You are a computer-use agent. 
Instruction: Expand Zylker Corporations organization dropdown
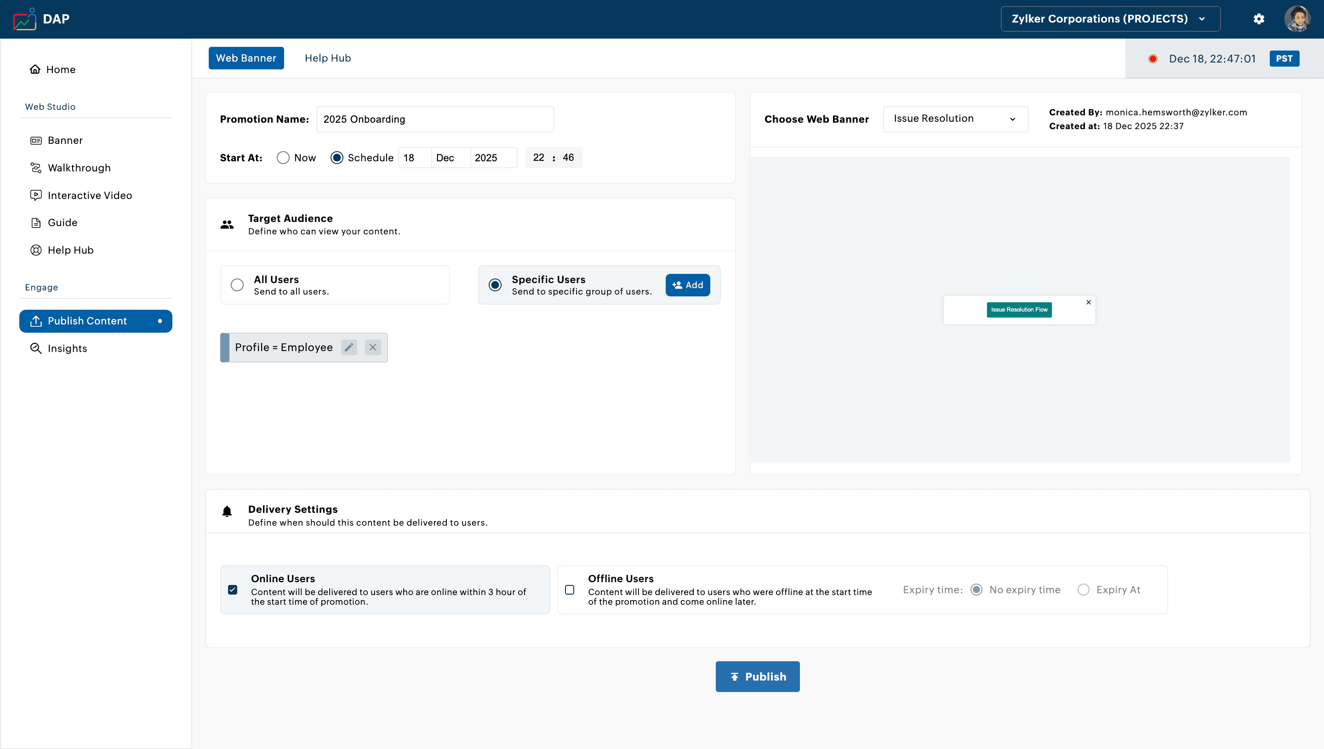pos(1110,19)
